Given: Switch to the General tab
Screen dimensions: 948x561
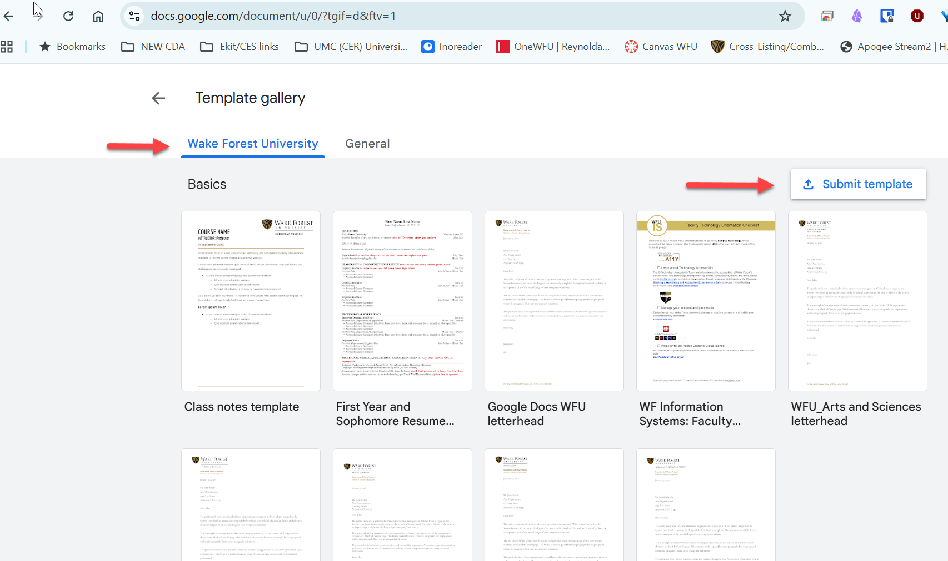Looking at the screenshot, I should (x=367, y=144).
